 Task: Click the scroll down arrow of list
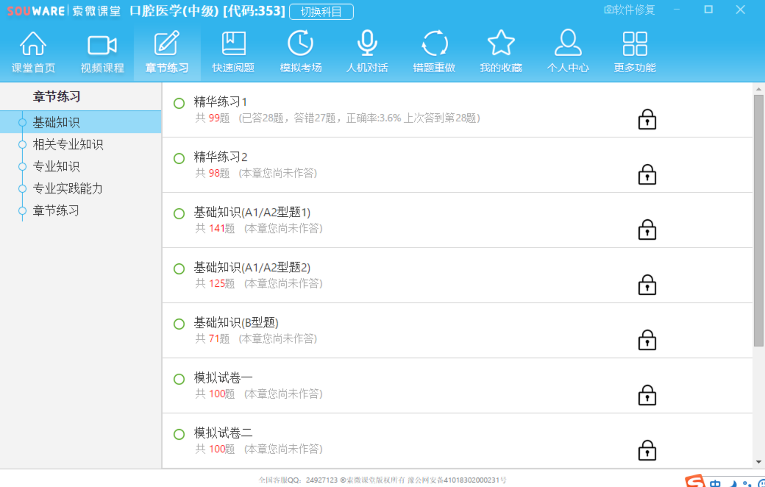click(x=759, y=461)
